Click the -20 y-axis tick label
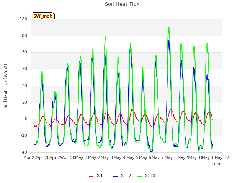Image resolution: width=245 pixels, height=183 pixels. (24, 136)
